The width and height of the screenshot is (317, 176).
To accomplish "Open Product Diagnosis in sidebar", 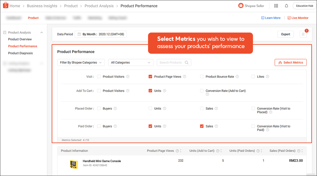I will click(20, 53).
